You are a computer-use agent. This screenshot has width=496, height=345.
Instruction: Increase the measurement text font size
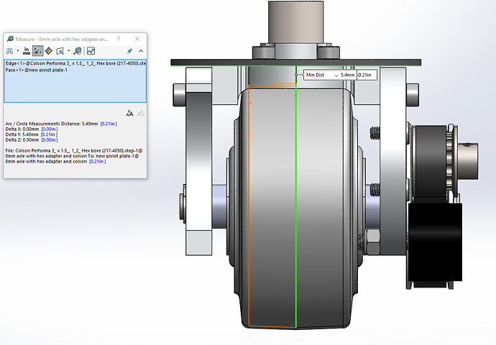coord(129,113)
